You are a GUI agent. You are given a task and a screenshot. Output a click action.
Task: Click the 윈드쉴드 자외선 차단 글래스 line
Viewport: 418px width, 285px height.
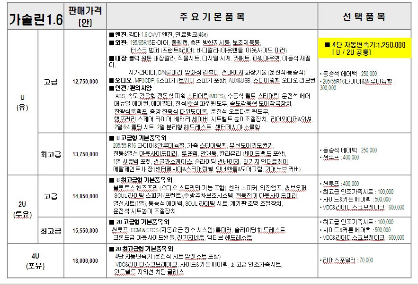[149, 272]
